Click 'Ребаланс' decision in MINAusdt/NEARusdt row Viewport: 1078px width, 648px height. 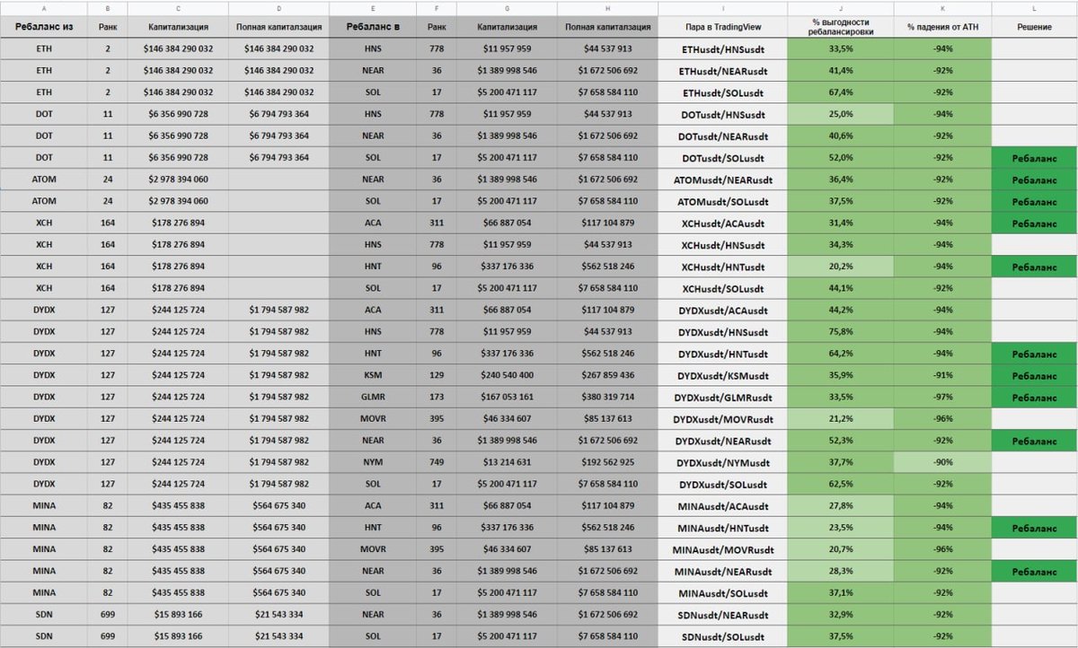click(x=1034, y=571)
